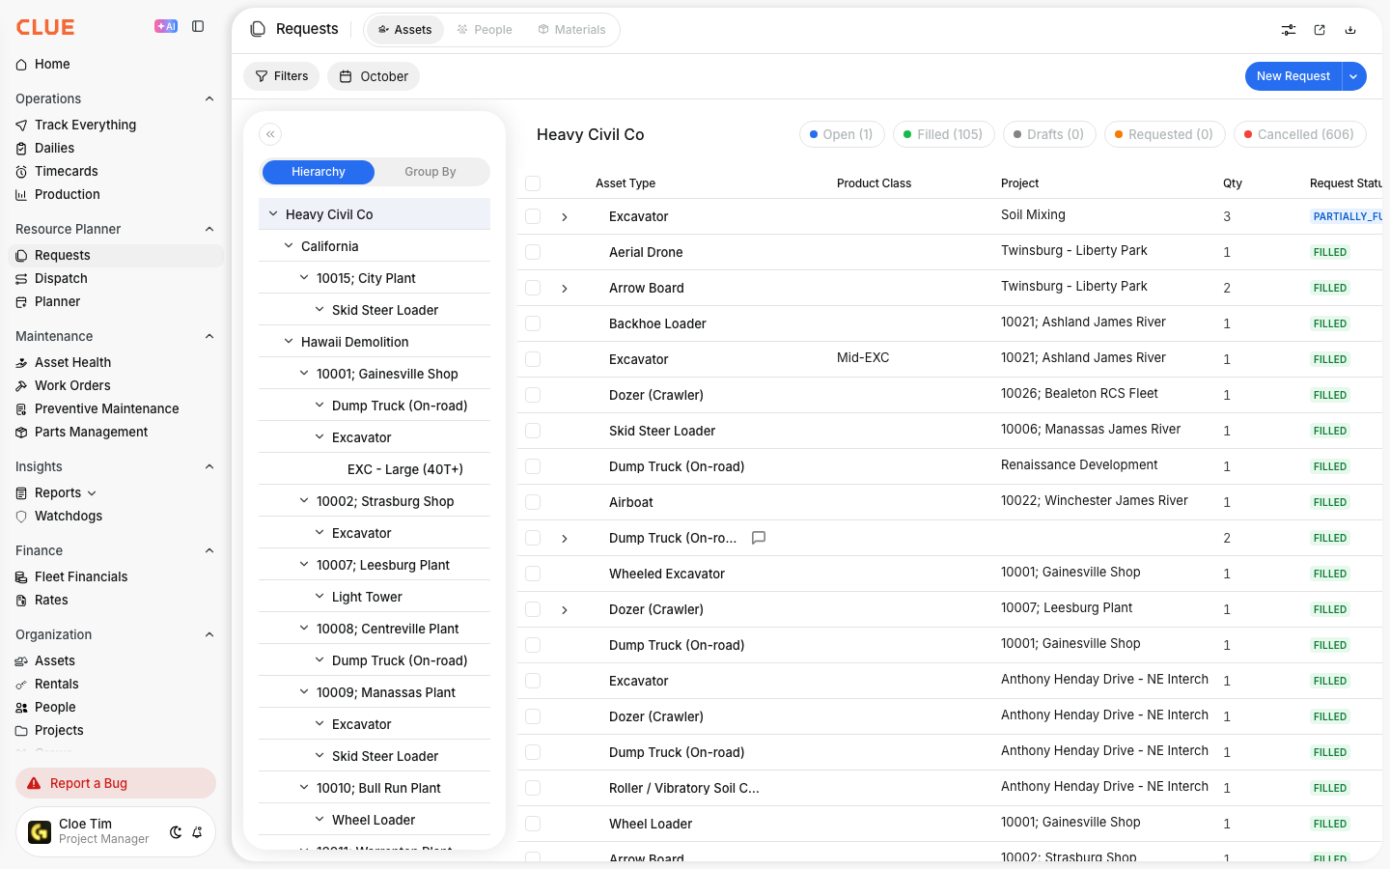Collapse the sidebar panel icon
This screenshot has height=869, width=1390.
(x=198, y=26)
